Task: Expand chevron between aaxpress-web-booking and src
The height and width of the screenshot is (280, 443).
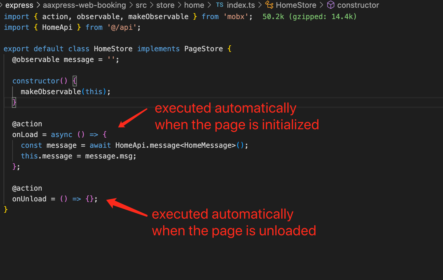Action: click(x=131, y=5)
